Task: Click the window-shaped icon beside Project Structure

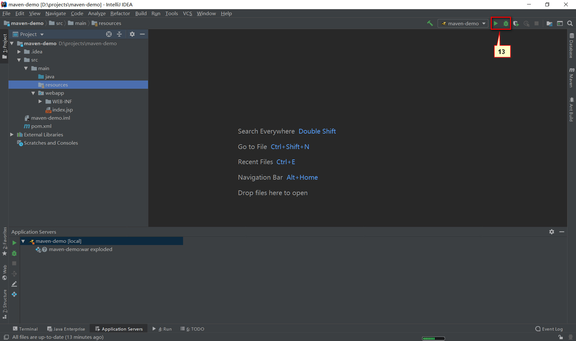Action: pos(560,23)
